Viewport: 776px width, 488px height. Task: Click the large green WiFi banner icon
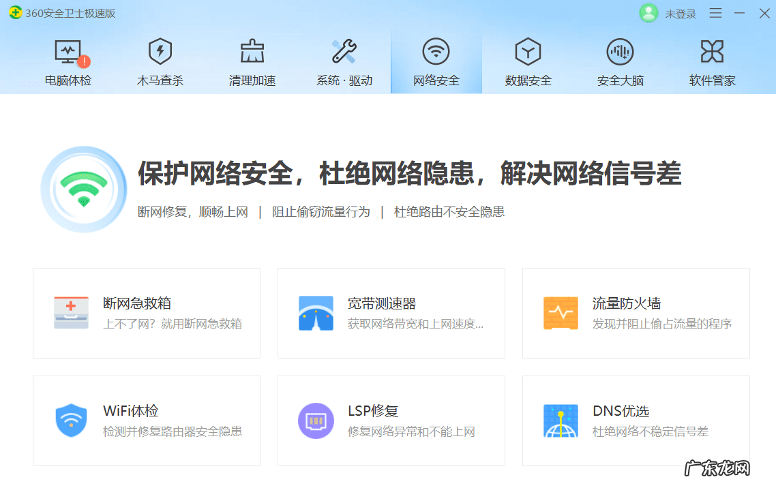point(83,189)
